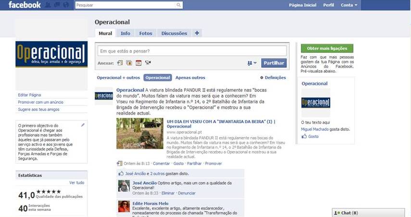The width and height of the screenshot is (411, 217).
Task: Click José Ancião avatar thumbnail
Action: tap(124, 186)
